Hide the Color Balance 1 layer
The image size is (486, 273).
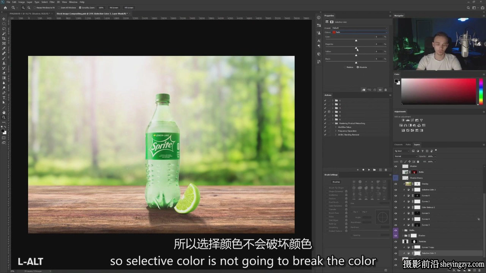[396, 207]
